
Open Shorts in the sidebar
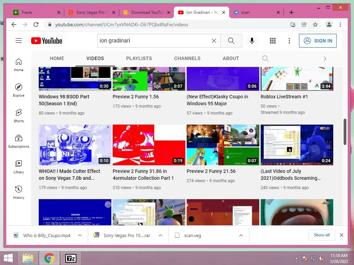point(19,116)
